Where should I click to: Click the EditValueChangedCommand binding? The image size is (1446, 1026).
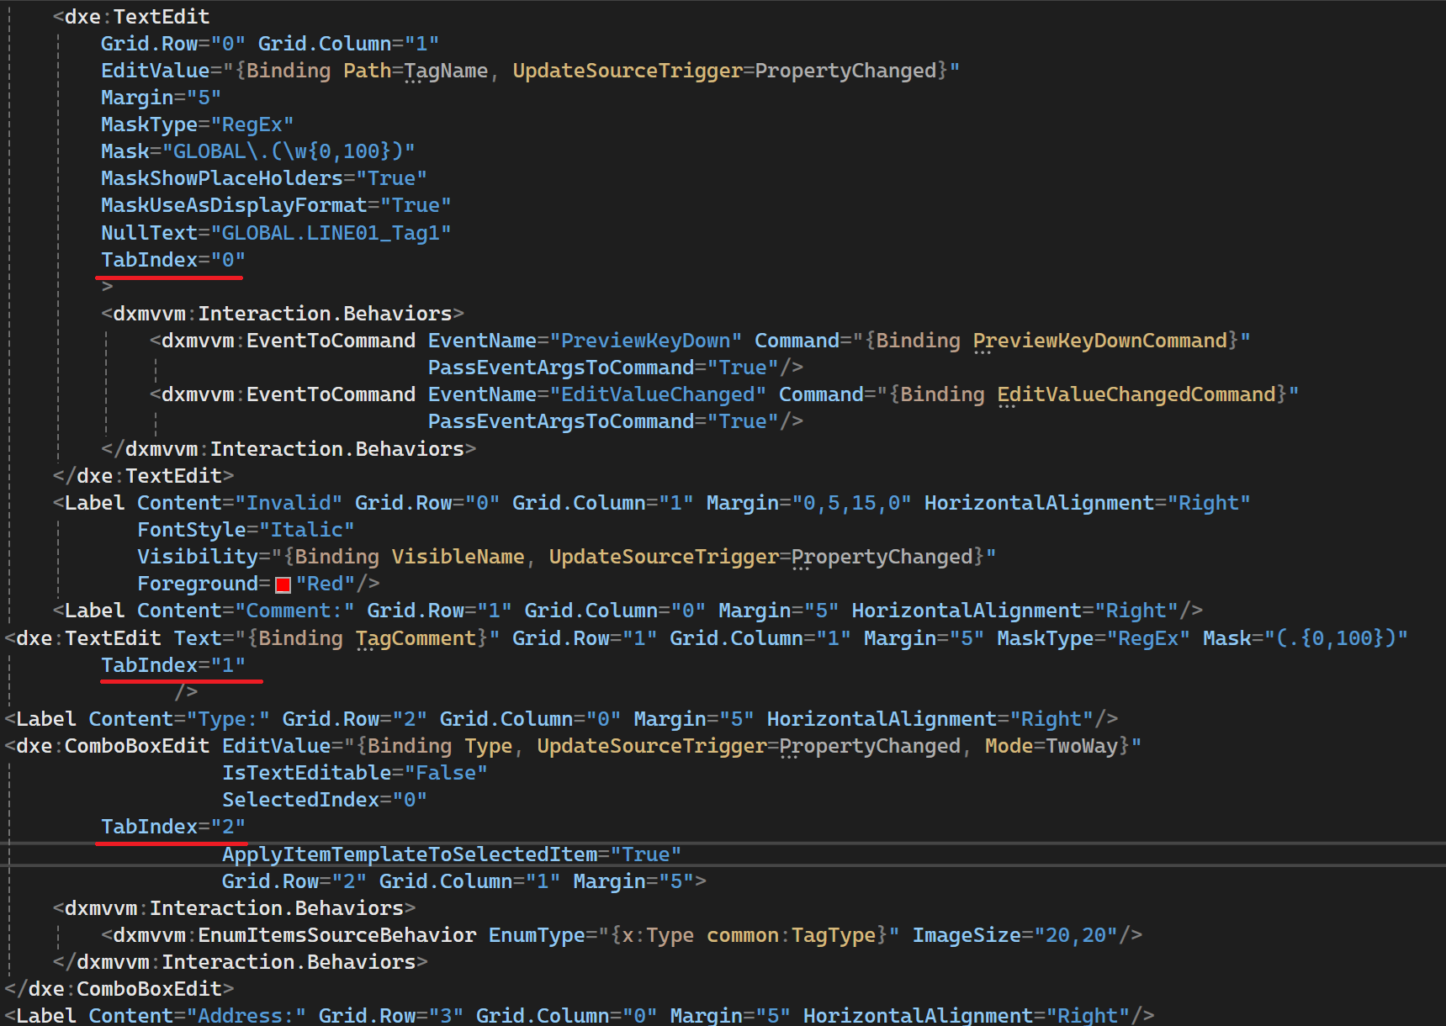(1136, 394)
